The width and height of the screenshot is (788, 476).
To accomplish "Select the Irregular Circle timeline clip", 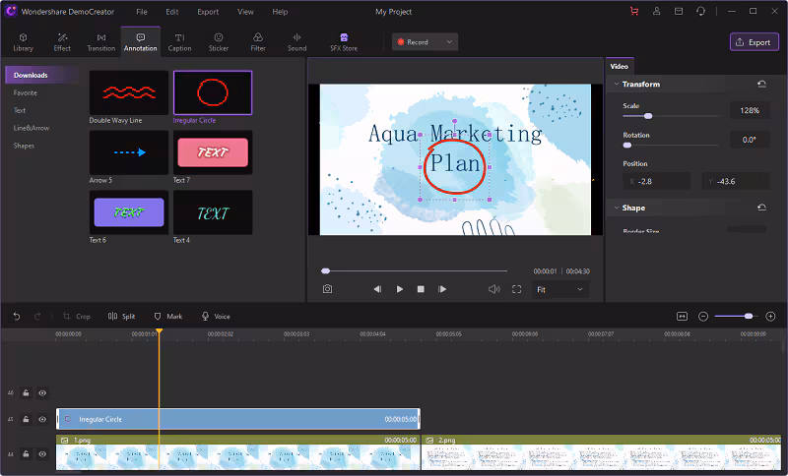I will coord(238,419).
